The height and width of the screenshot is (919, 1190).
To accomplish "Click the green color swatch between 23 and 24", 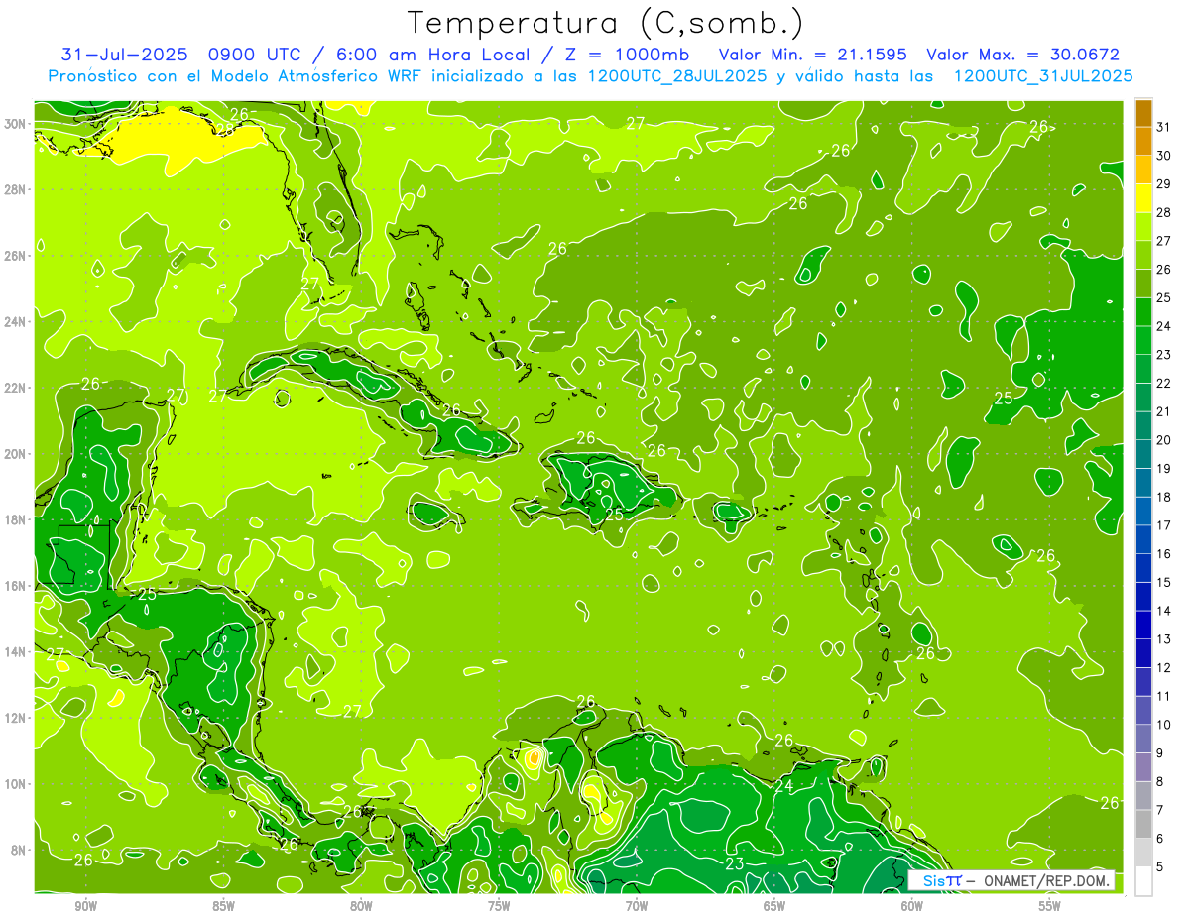I will coord(1143,340).
